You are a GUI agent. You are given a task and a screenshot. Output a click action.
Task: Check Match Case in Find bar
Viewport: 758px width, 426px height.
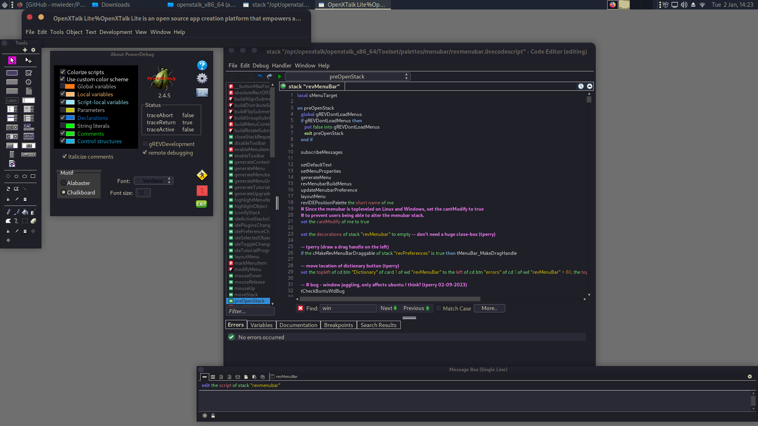pos(438,308)
